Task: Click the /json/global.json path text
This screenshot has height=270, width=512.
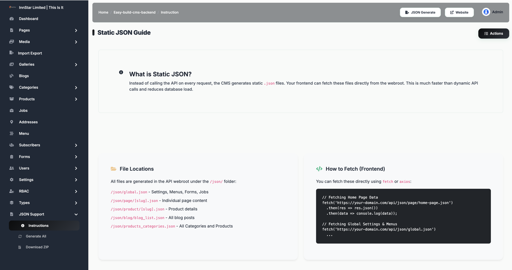Action: (129, 192)
